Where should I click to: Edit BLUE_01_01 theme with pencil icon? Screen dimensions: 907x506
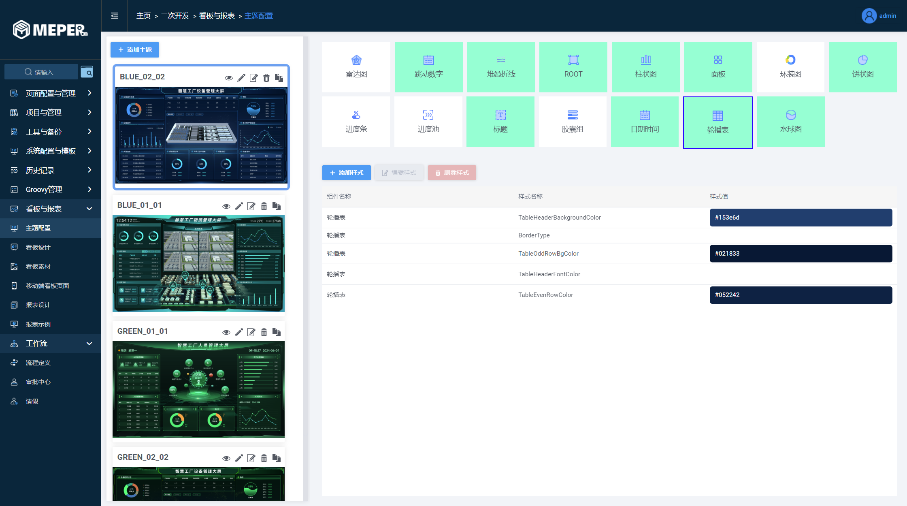239,206
